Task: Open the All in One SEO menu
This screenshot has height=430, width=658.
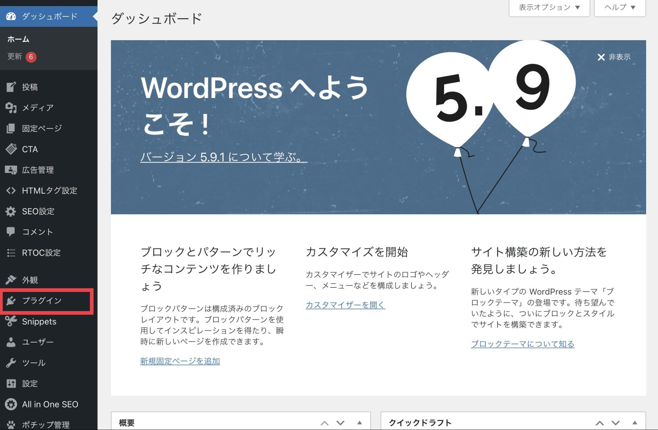Action: click(x=49, y=404)
